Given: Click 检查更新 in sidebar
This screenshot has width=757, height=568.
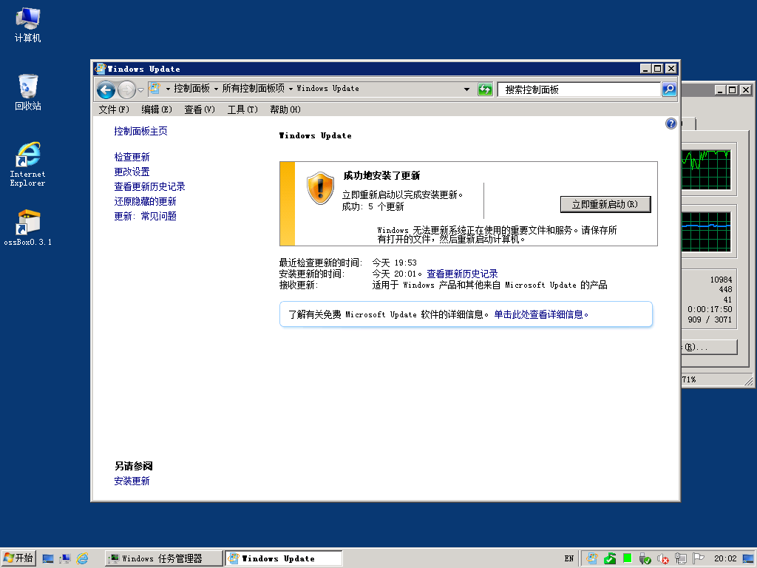Looking at the screenshot, I should 132,157.
